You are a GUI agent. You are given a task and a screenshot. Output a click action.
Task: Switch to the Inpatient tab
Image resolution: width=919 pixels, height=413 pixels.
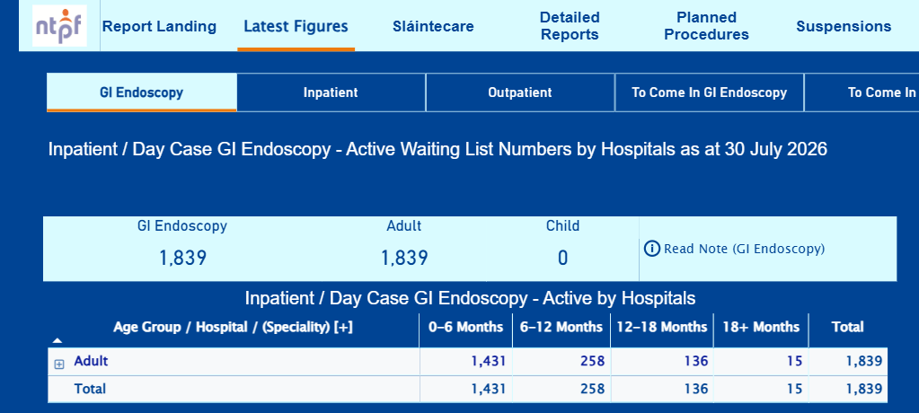(331, 92)
